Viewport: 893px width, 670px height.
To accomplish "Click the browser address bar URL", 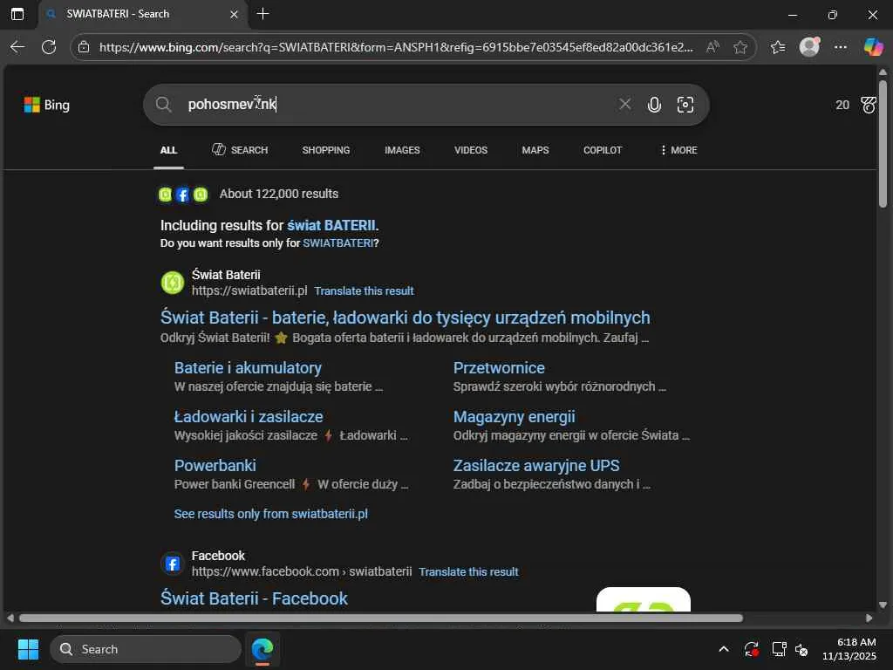I will 397,47.
